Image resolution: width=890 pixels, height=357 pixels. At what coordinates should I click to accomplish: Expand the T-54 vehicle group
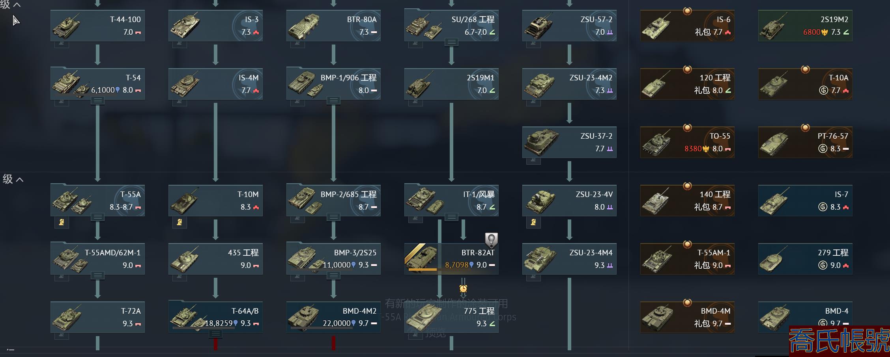pyautogui.click(x=97, y=100)
